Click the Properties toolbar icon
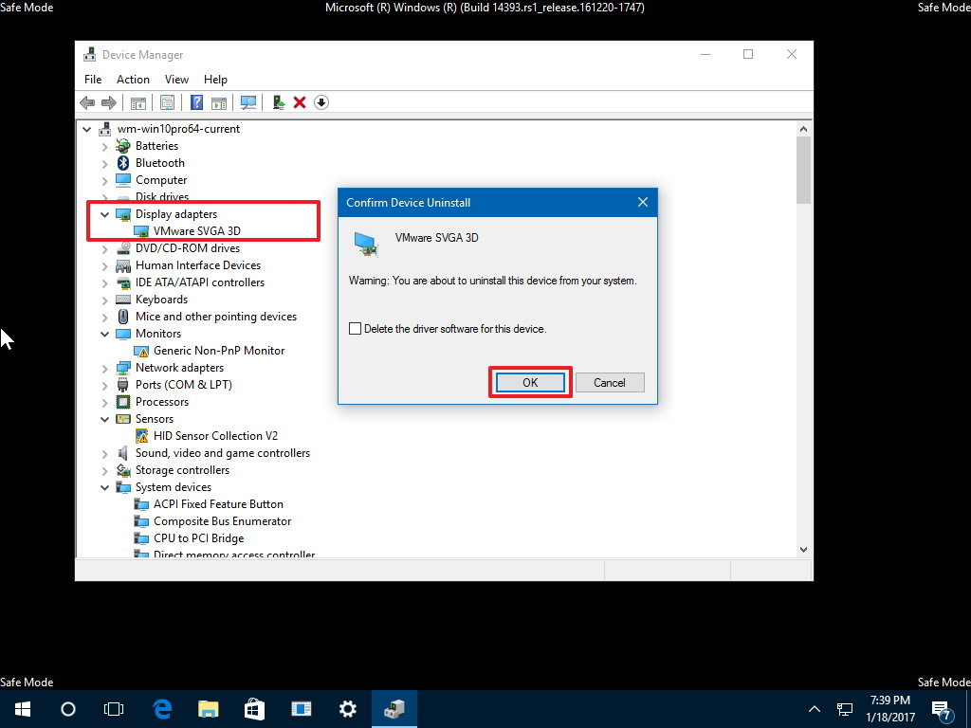The width and height of the screenshot is (971, 728). point(167,102)
